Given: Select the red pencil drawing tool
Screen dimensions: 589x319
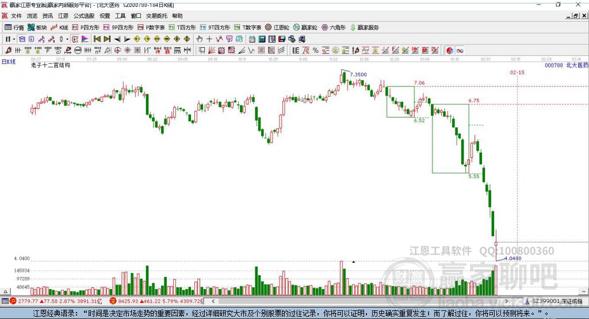Looking at the screenshot, I should point(8,51).
